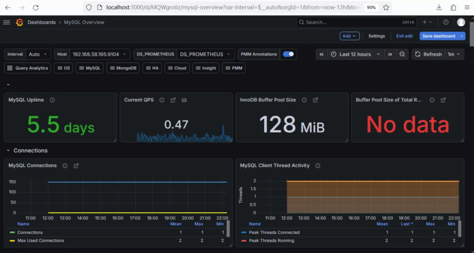Open the Host 192.168.58.195:9104 dropdown

click(x=100, y=54)
